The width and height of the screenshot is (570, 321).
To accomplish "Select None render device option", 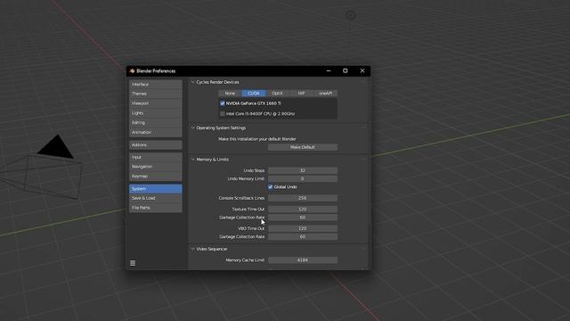I will point(230,93).
